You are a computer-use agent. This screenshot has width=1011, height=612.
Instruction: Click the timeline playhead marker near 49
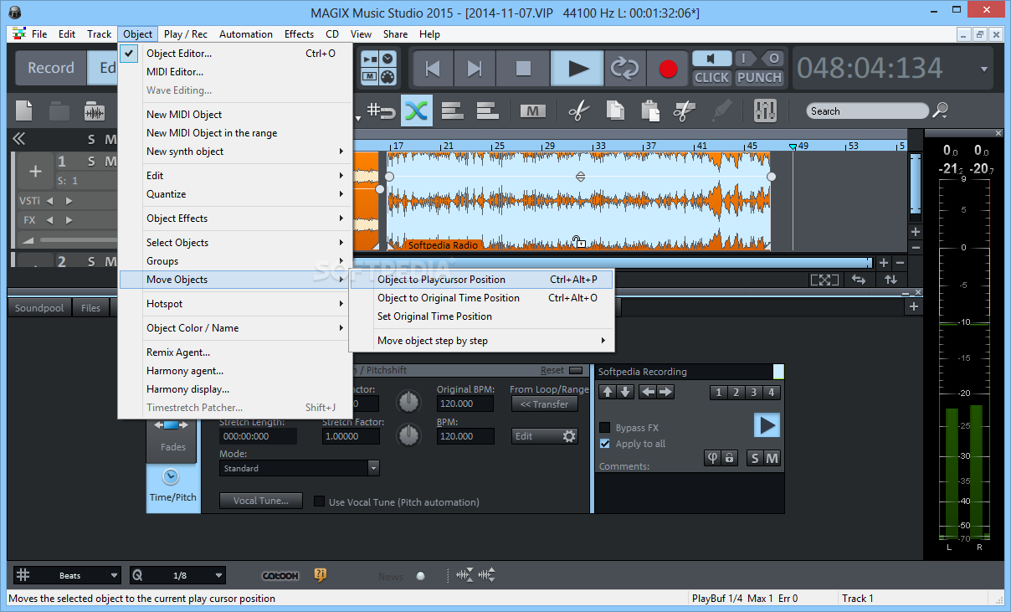(x=793, y=147)
